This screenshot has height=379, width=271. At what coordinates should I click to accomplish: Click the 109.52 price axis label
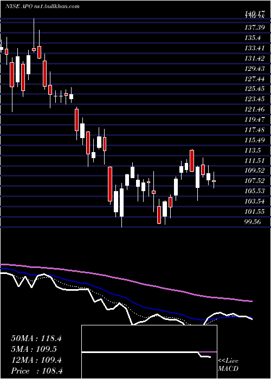(x=254, y=171)
